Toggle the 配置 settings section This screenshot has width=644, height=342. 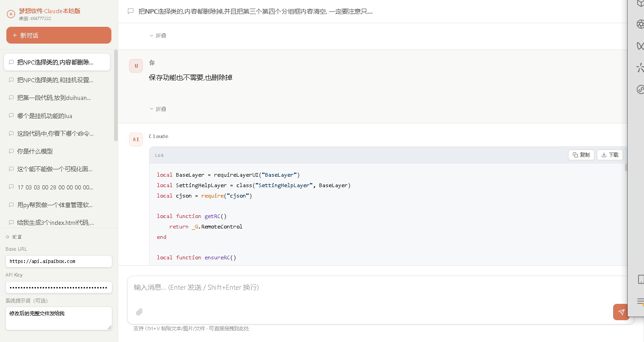(14, 237)
